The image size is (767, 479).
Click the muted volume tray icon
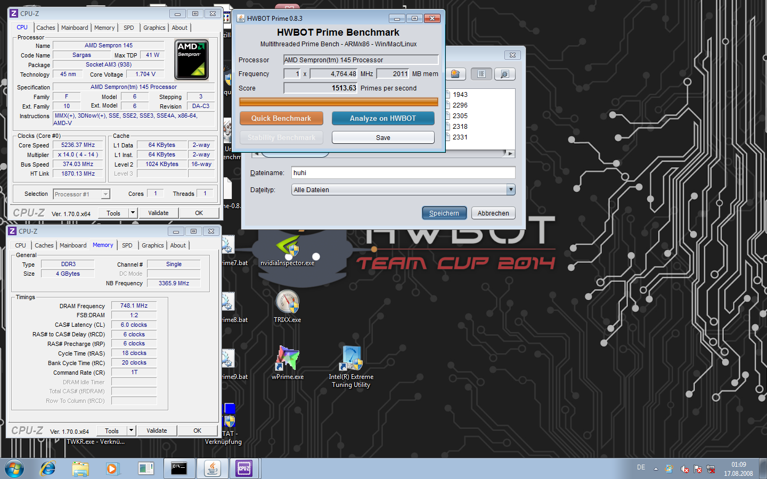pos(684,469)
